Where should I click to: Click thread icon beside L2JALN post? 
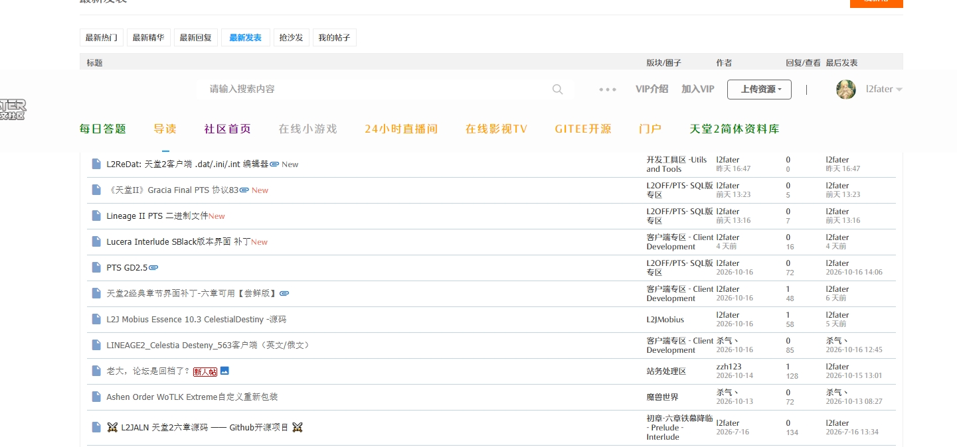tap(96, 427)
